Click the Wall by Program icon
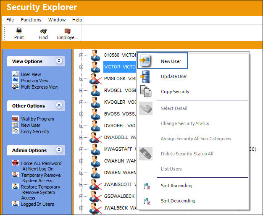 click(x=15, y=118)
